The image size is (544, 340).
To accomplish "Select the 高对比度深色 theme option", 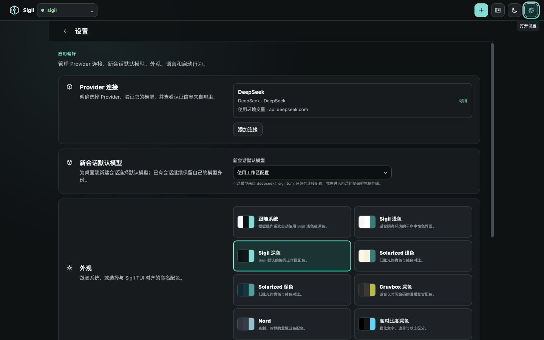I will [x=413, y=324].
